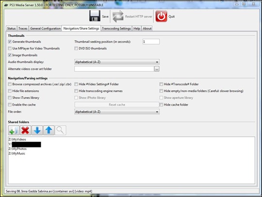The image size is (262, 197).
Task: Enable the cache checkbox
Action: (x=10, y=105)
